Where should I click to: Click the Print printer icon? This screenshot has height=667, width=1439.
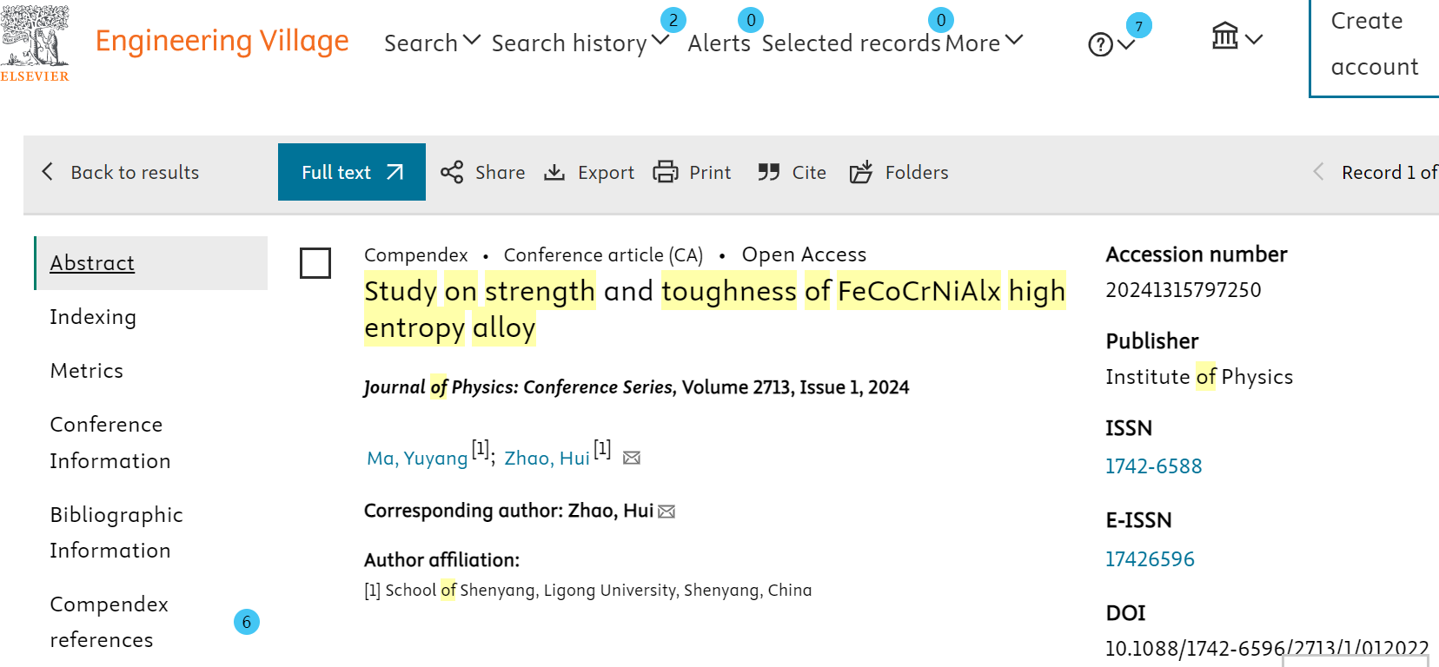point(666,172)
